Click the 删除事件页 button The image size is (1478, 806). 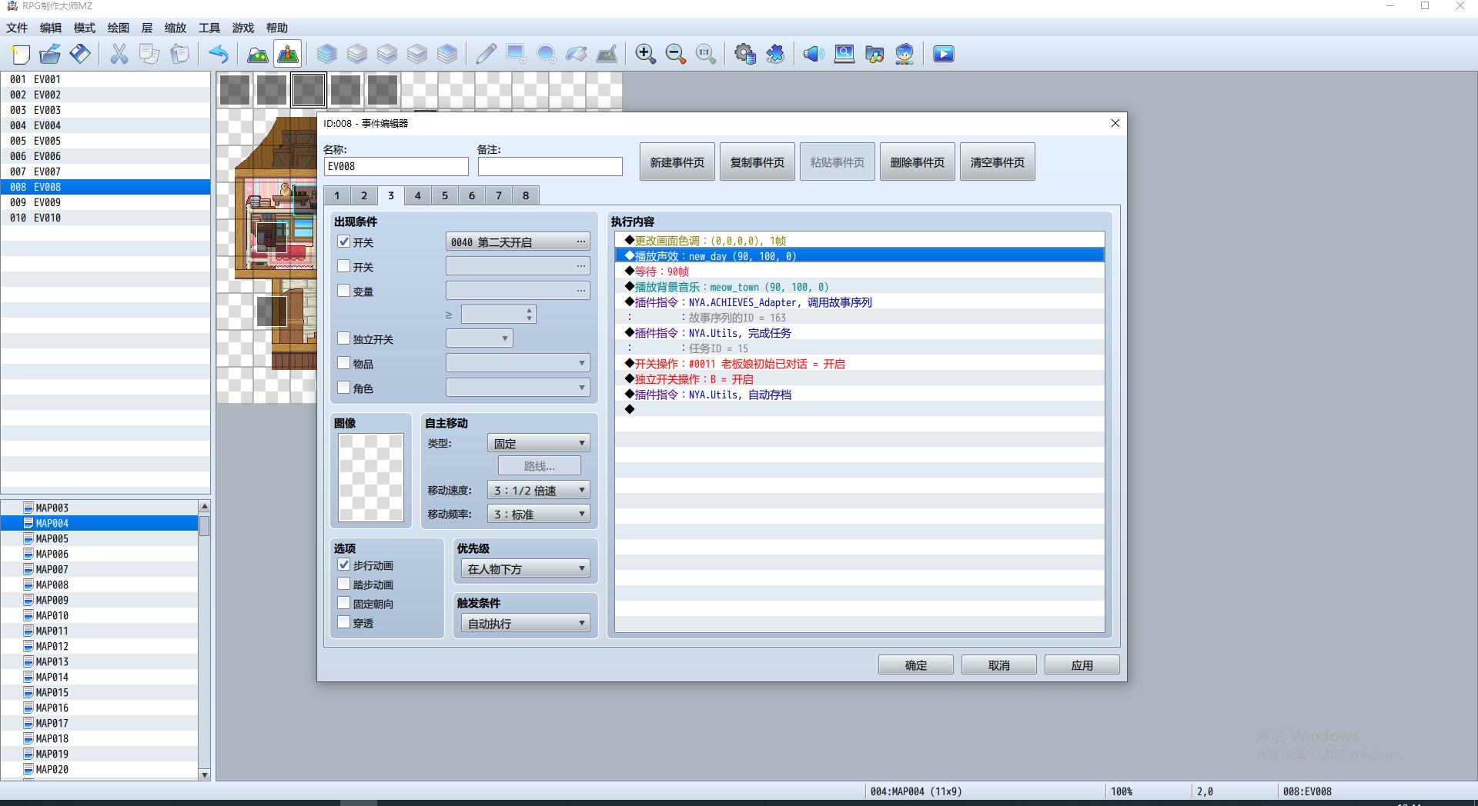[918, 162]
